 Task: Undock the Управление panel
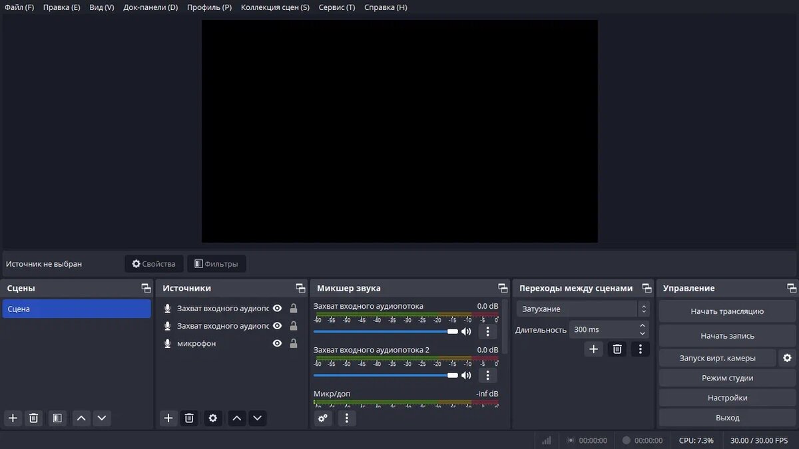(x=791, y=288)
